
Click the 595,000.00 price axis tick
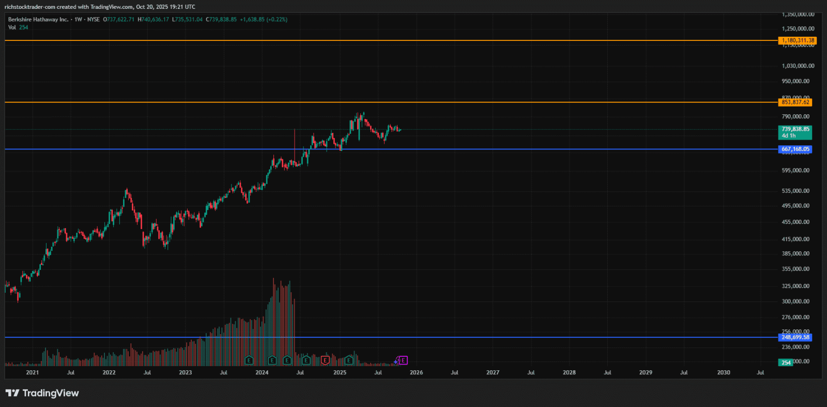(796, 171)
